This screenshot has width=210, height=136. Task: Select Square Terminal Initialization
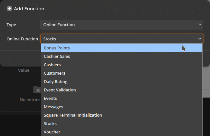pos(122,115)
